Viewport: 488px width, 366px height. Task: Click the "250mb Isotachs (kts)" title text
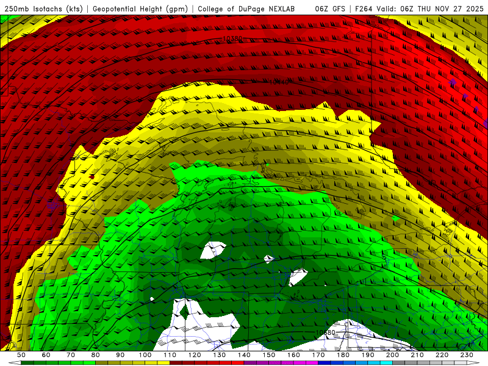tap(43, 9)
